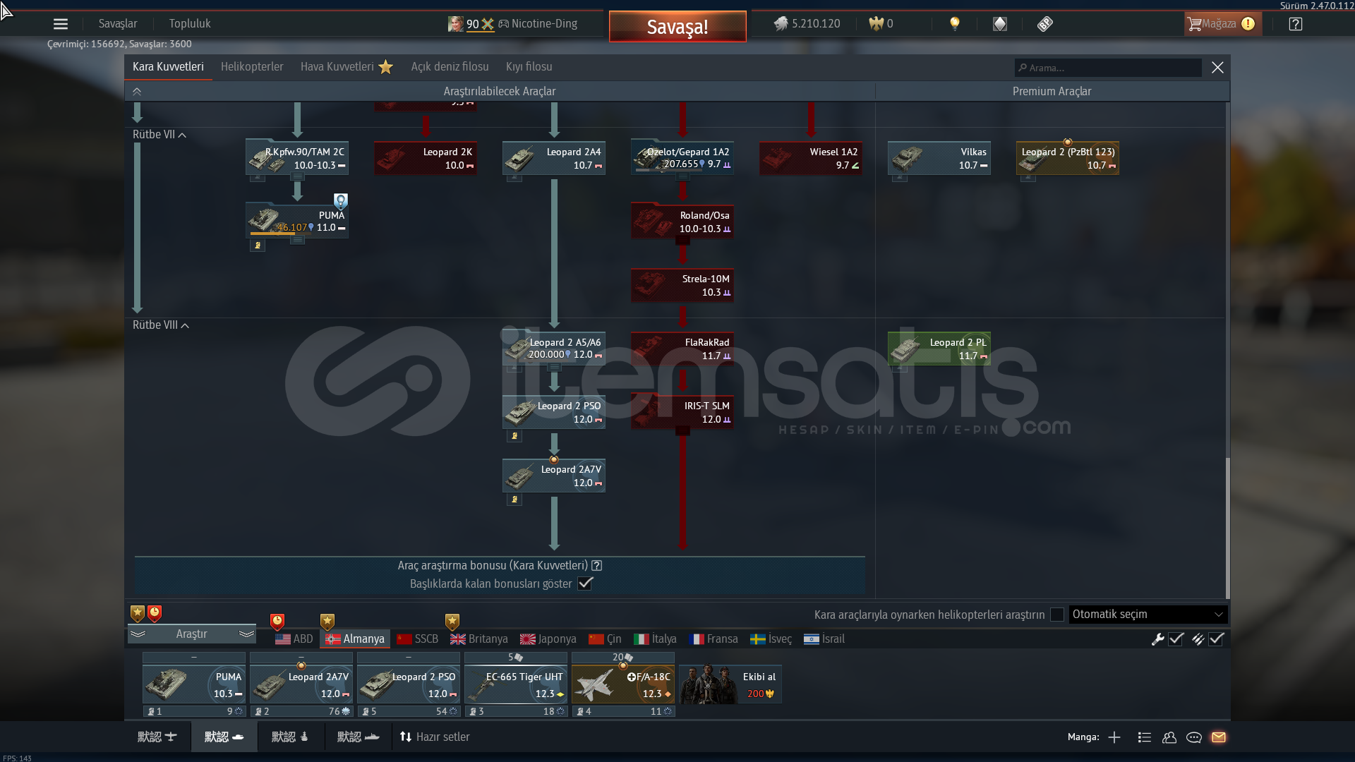Toggle Başlıklarda kalan bonusları göster checkbox

click(x=585, y=583)
